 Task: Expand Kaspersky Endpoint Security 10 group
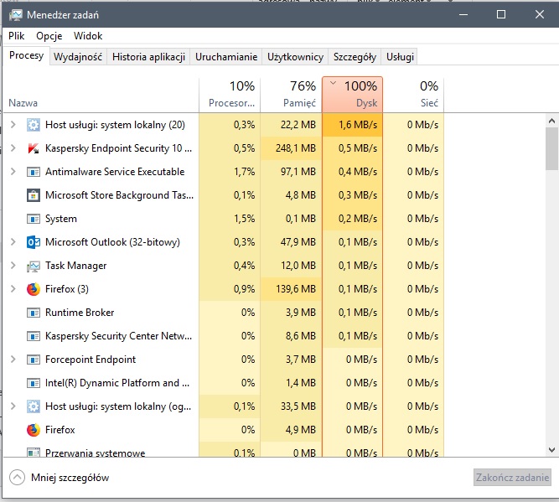click(x=13, y=148)
